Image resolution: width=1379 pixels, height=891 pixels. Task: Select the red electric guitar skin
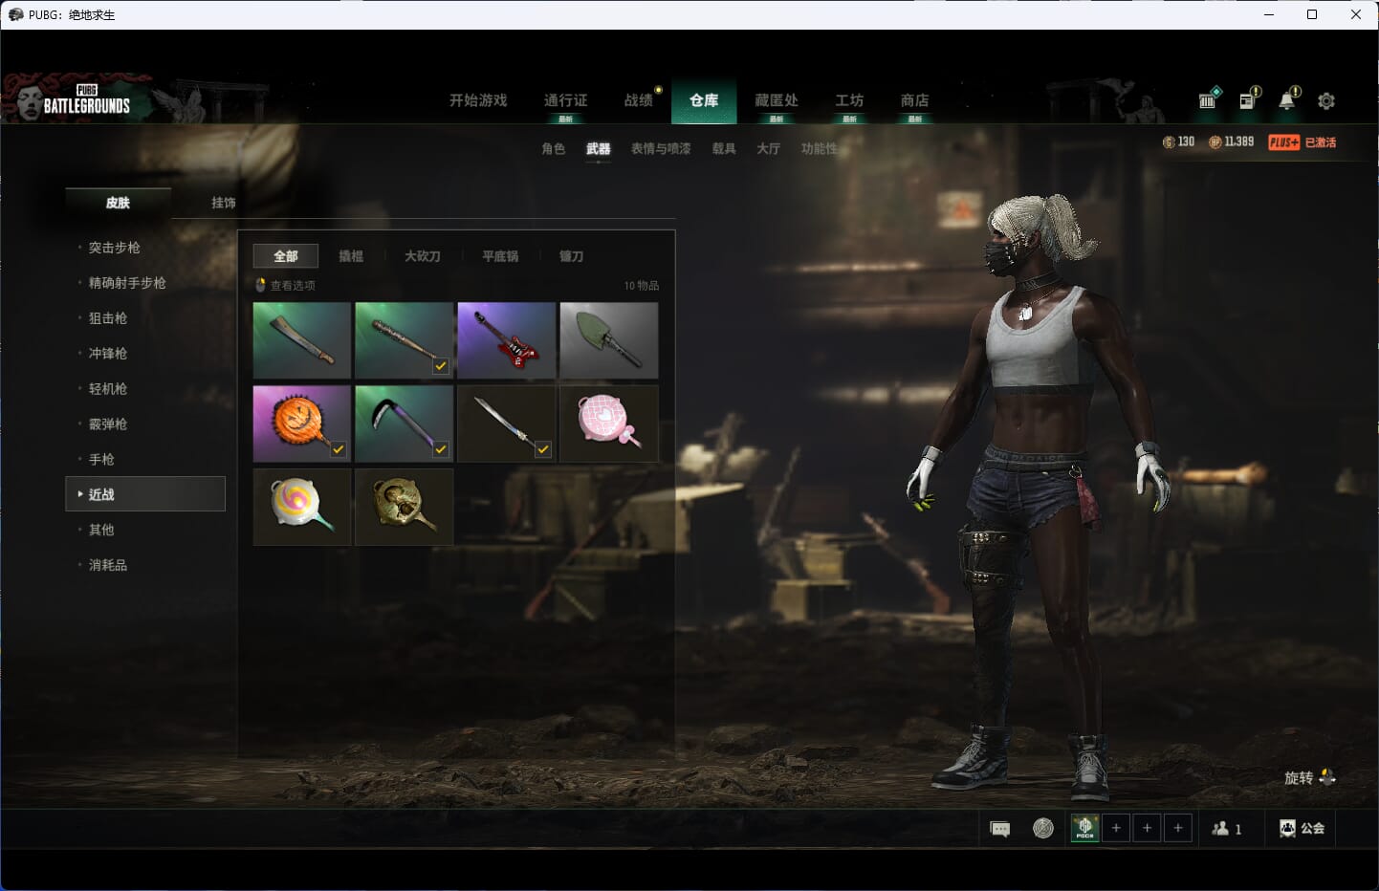pos(507,340)
